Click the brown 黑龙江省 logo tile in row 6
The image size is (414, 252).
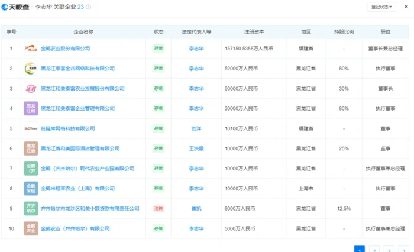pyautogui.click(x=31, y=148)
